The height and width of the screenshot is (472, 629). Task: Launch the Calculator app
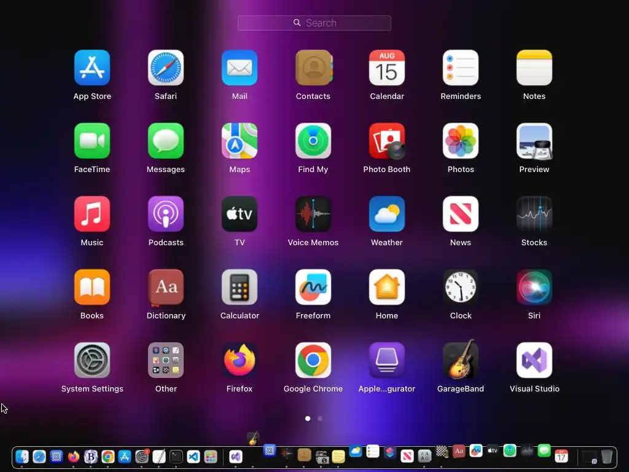(x=240, y=287)
